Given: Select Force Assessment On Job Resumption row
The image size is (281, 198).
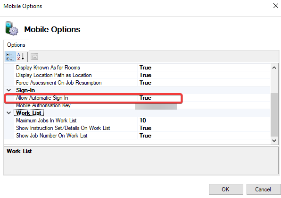Looking at the screenshot, I should pyautogui.click(x=138, y=83).
